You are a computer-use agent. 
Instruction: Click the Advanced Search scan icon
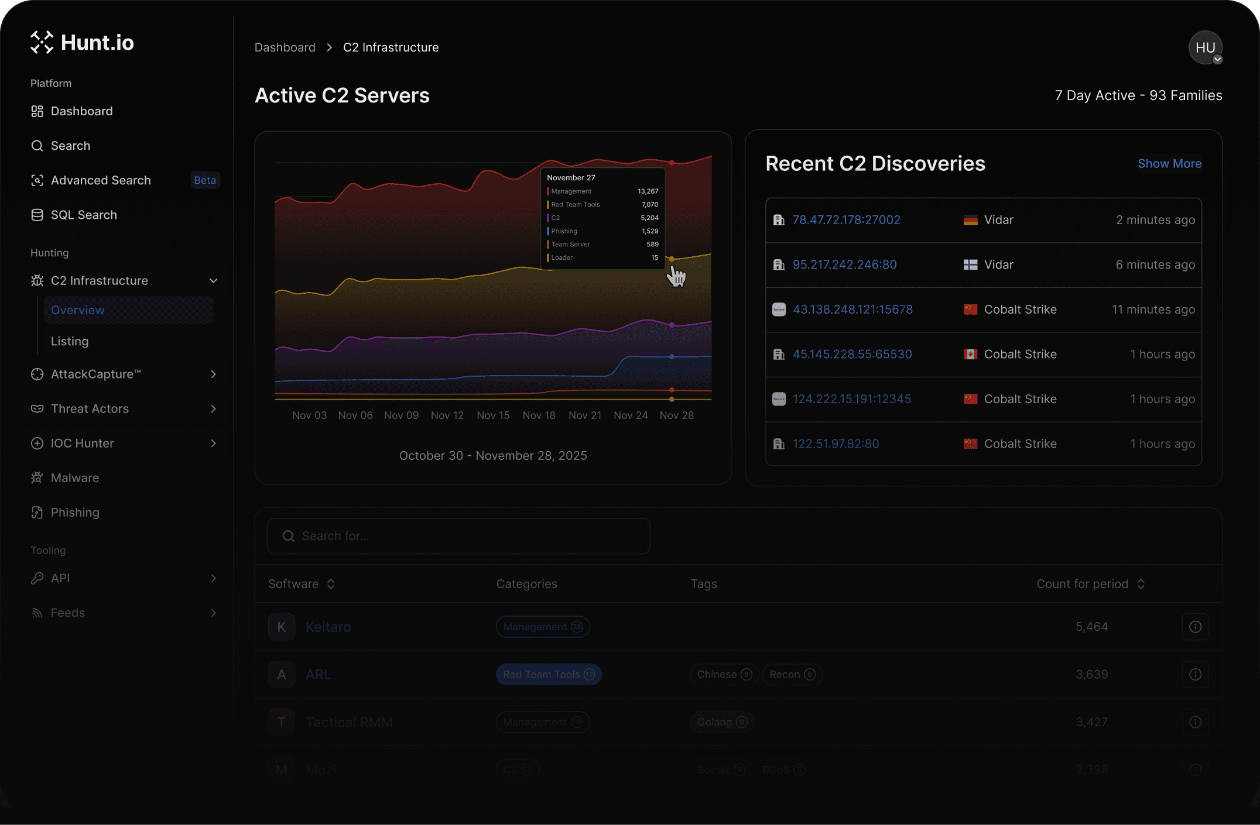point(37,180)
